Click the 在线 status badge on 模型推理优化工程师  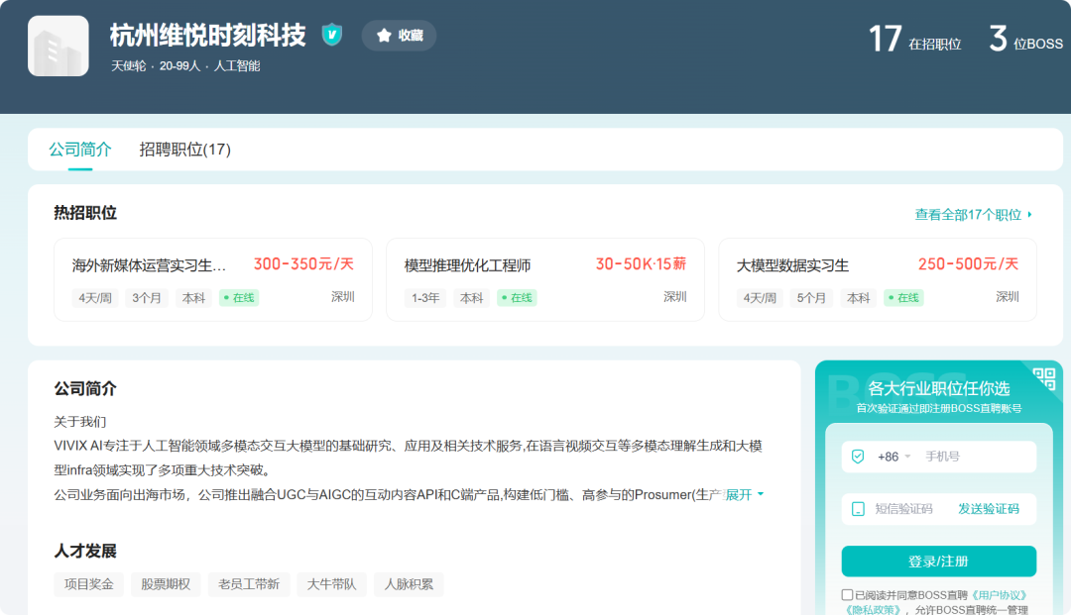pos(517,298)
